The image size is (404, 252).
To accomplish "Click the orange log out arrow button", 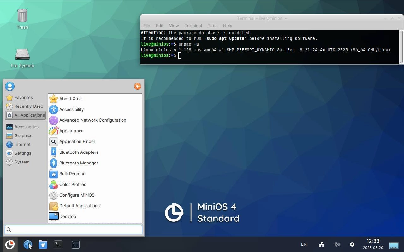I will pos(137,86).
